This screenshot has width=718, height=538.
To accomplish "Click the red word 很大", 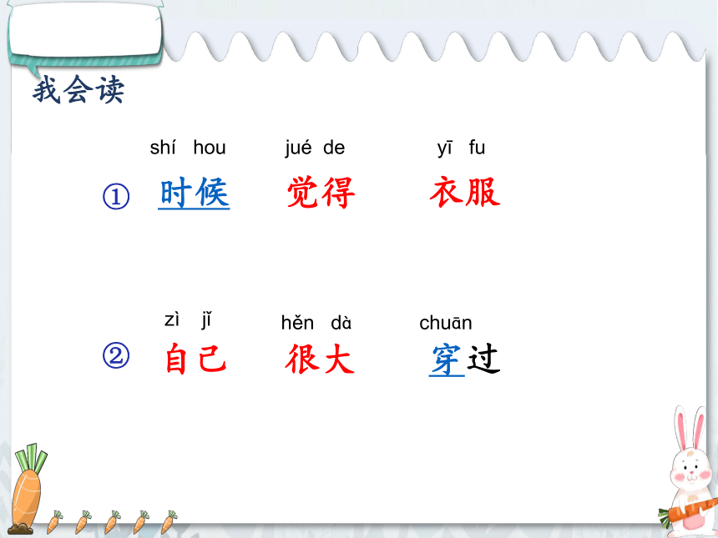I will 320,359.
